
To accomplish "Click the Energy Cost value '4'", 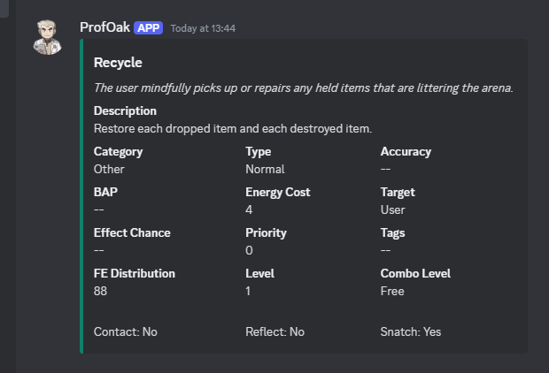I will click(249, 209).
